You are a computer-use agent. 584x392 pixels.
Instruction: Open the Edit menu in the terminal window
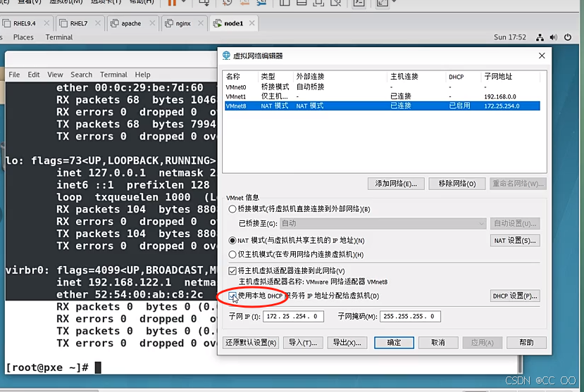pyautogui.click(x=34, y=75)
